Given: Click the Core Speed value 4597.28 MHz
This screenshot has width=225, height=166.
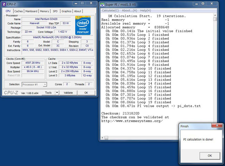Looking at the screenshot, I should (x=33, y=63).
